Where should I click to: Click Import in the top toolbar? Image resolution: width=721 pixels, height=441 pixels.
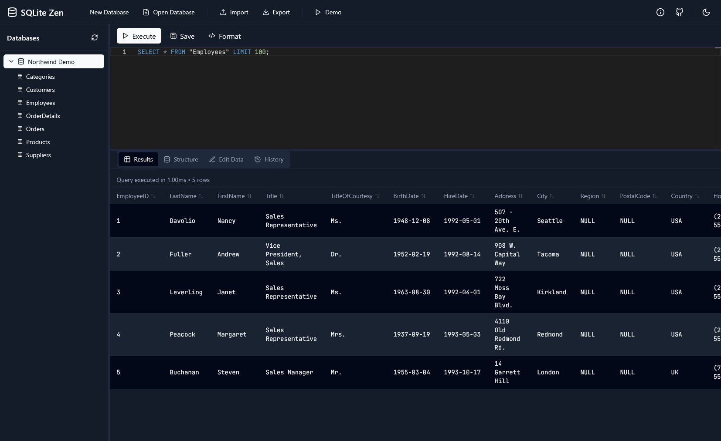pos(234,12)
